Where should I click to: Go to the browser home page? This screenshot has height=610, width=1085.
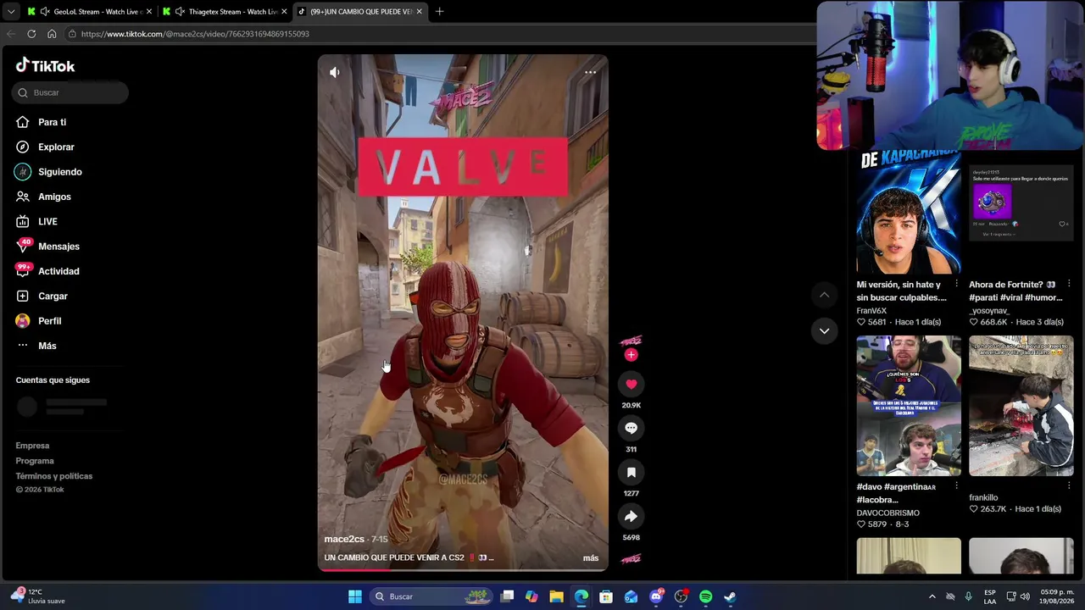(52, 34)
